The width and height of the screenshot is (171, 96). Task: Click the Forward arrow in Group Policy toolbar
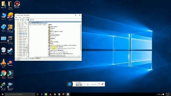coord(18,20)
